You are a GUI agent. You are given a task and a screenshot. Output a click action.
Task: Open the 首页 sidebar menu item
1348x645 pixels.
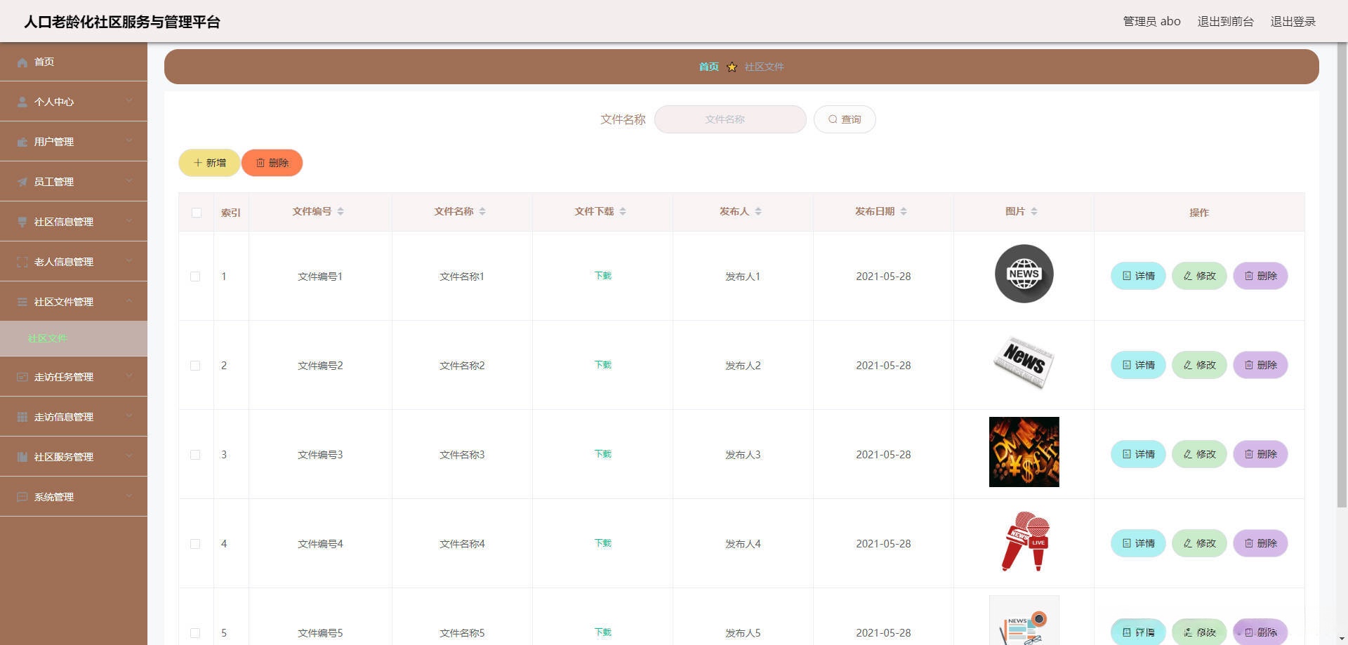point(74,62)
